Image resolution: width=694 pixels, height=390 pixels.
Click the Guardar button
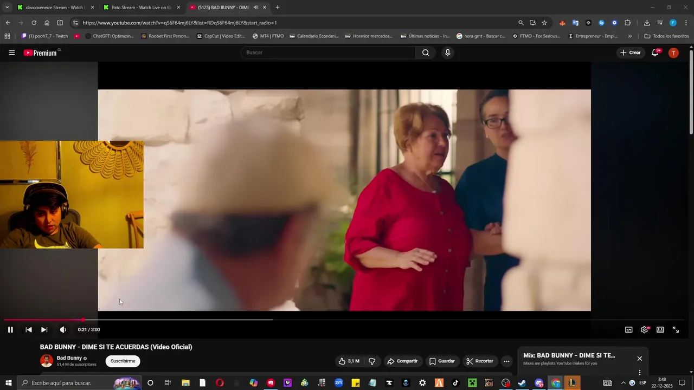(442, 361)
